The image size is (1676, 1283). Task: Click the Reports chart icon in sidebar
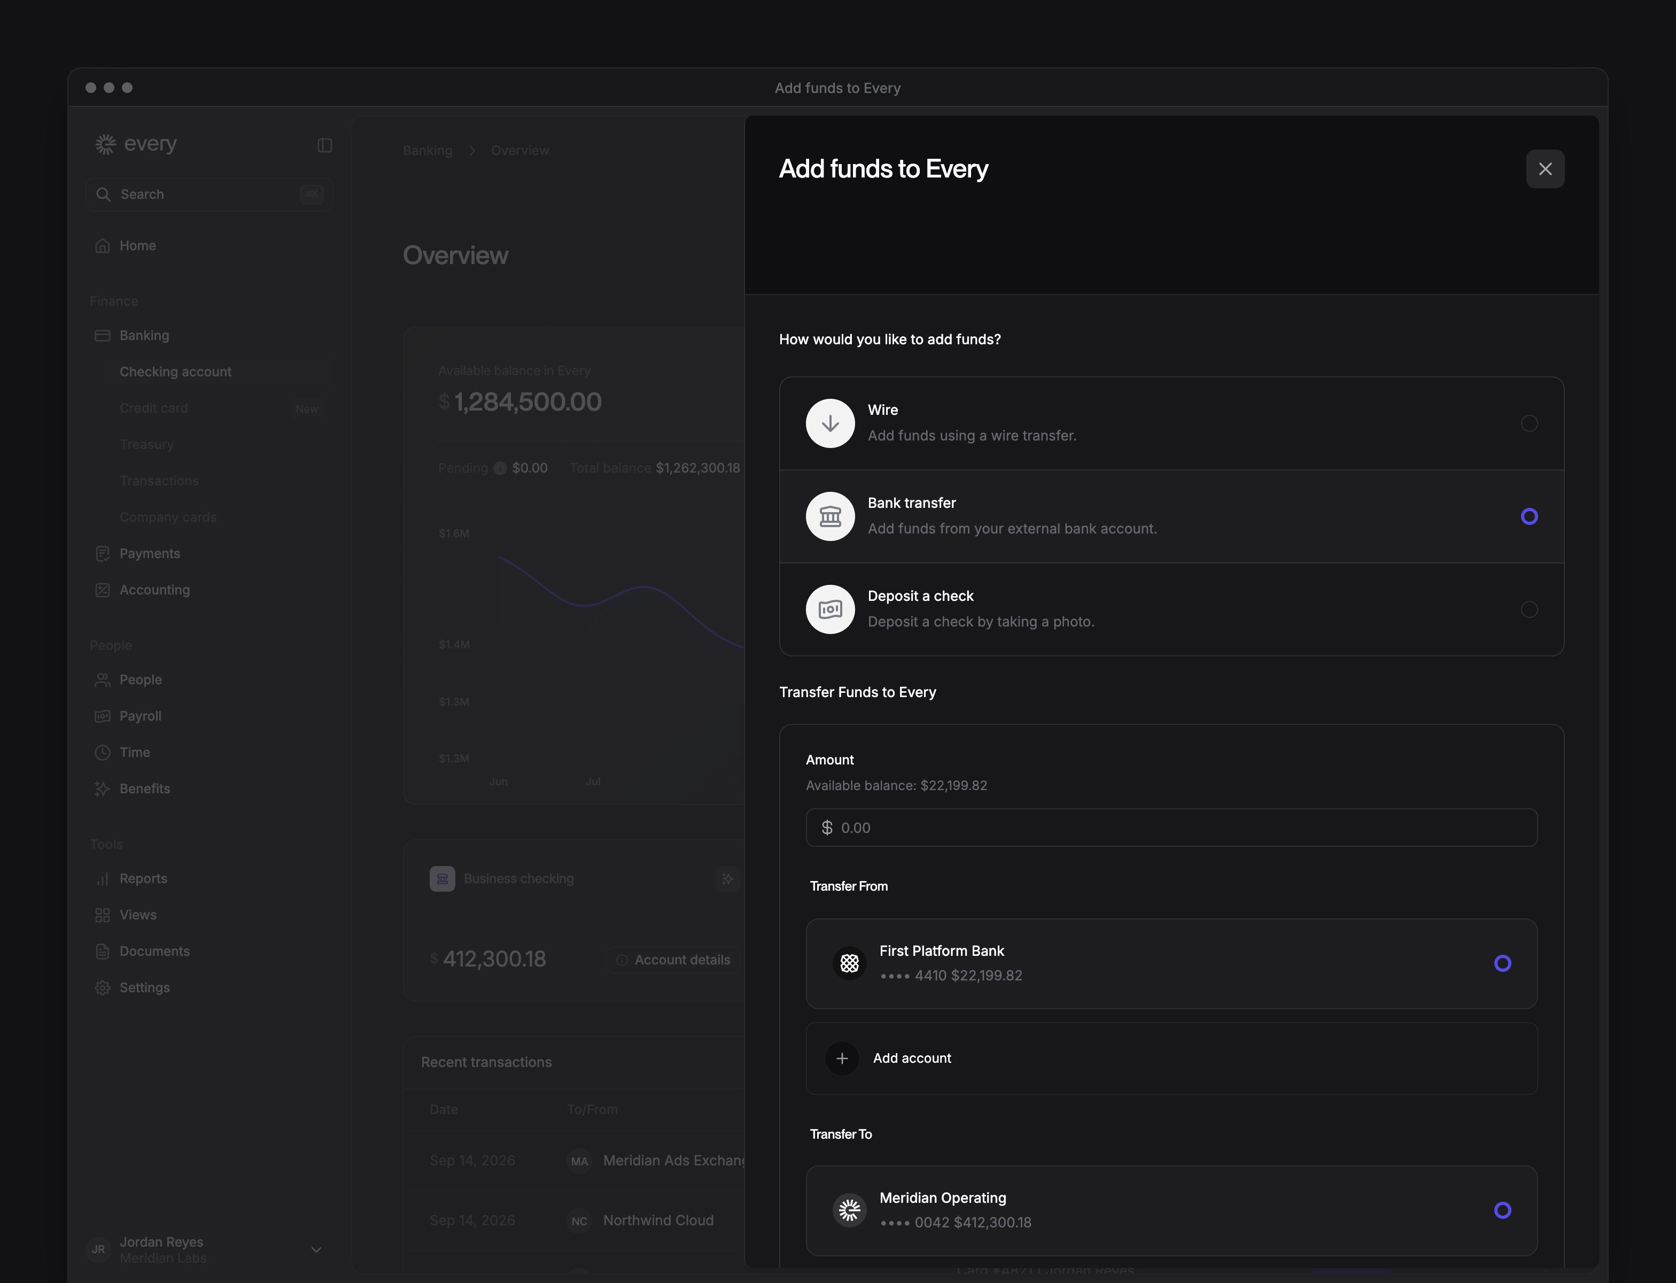(x=102, y=878)
